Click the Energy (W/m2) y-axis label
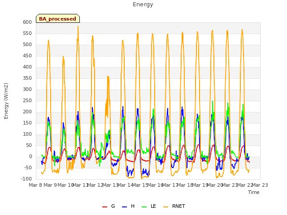The width and height of the screenshot is (287, 215). click(6, 101)
